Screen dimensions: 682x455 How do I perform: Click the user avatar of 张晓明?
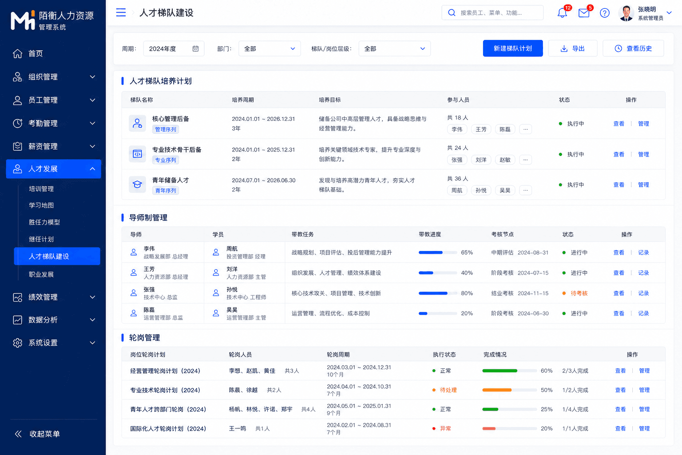coord(626,13)
